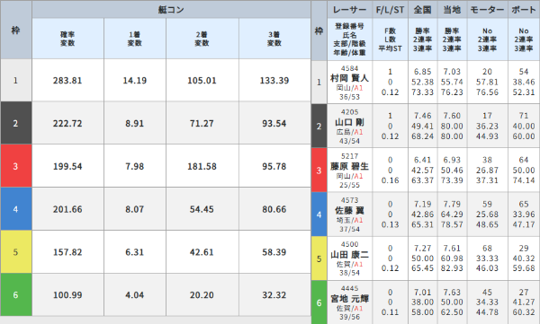This screenshot has width=540, height=324.
Task: Select value 105.01 in row 1
Action: pyautogui.click(x=202, y=81)
